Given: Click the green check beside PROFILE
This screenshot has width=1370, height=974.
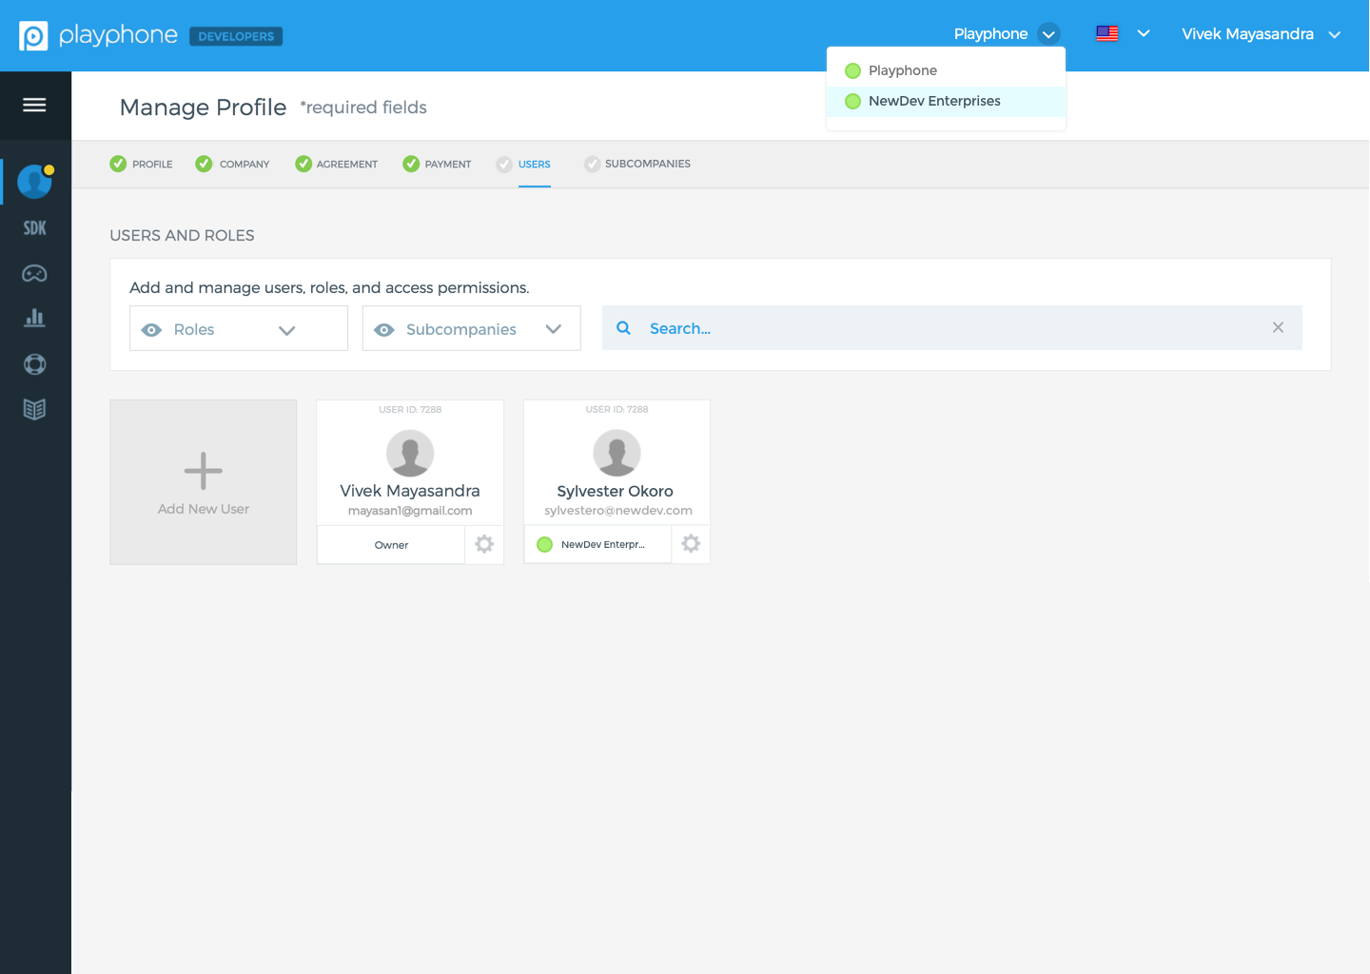Looking at the screenshot, I should pos(118,164).
